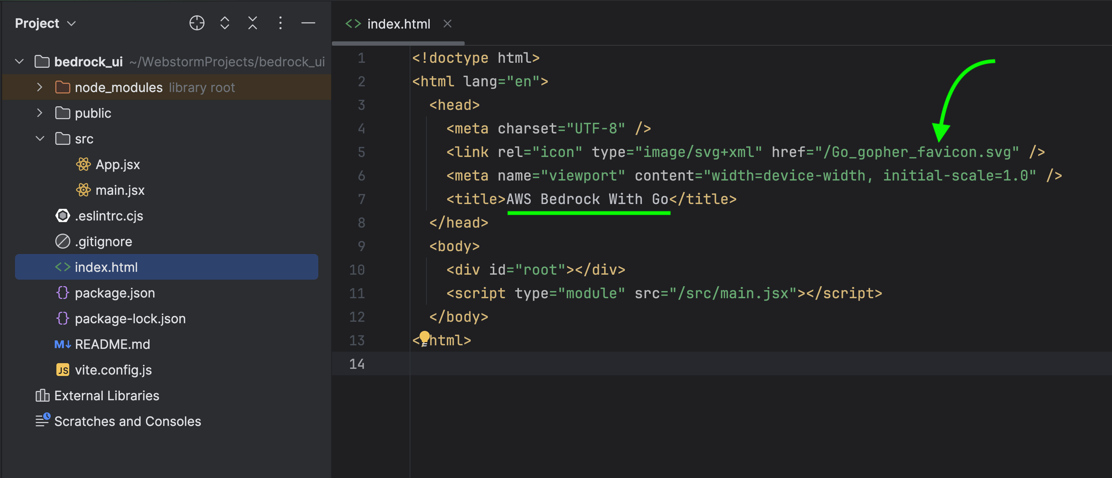The height and width of the screenshot is (478, 1112).
Task: Collapse the bedrock_ui project root
Action: 19,62
